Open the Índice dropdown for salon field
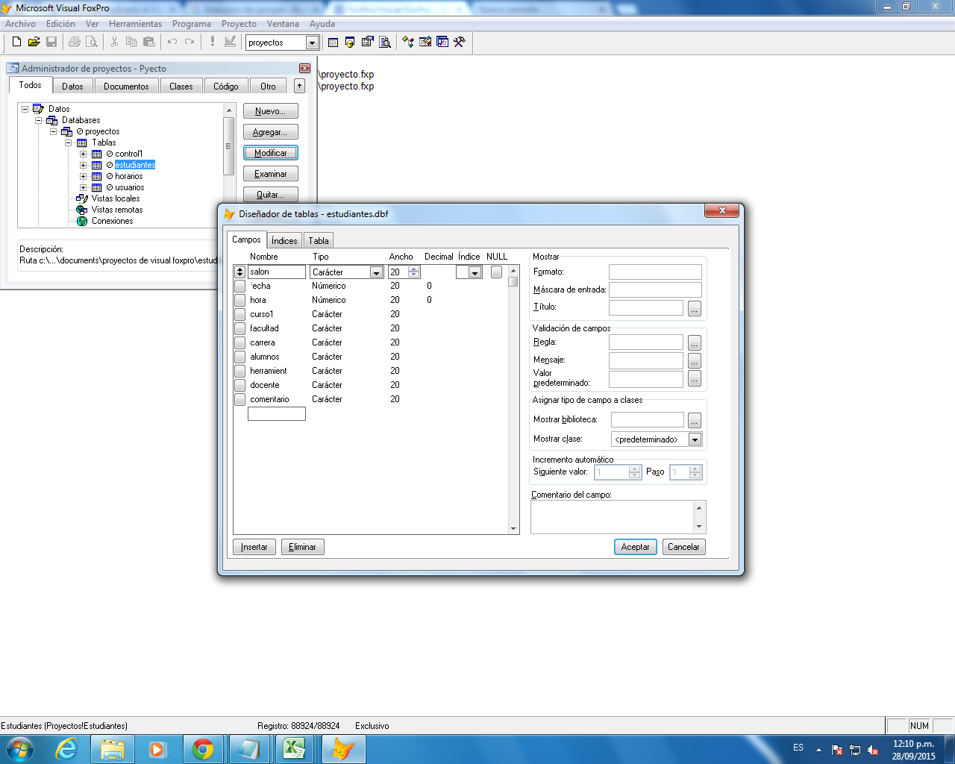955x764 pixels. (x=475, y=272)
